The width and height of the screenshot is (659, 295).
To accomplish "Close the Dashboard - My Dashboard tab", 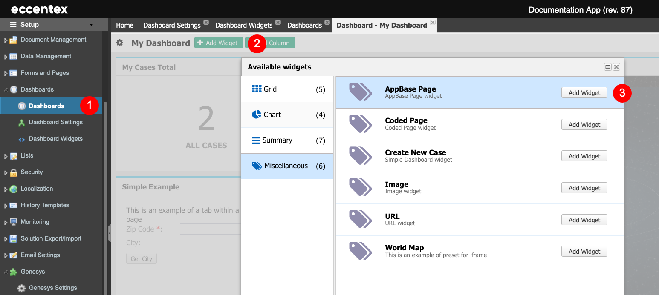I will coord(432,22).
